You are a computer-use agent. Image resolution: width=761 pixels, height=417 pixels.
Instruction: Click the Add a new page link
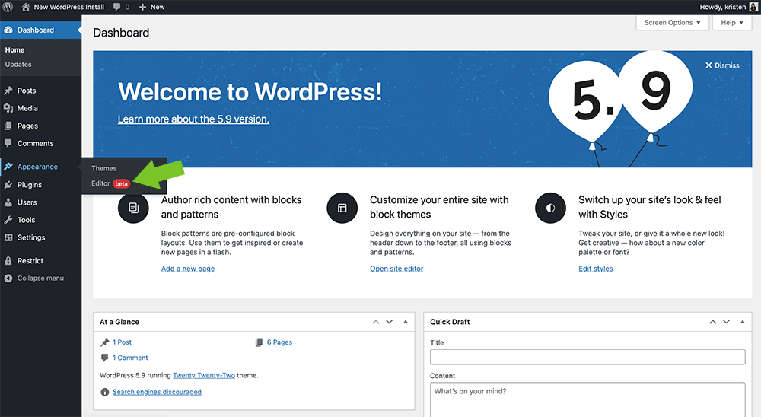pos(188,269)
